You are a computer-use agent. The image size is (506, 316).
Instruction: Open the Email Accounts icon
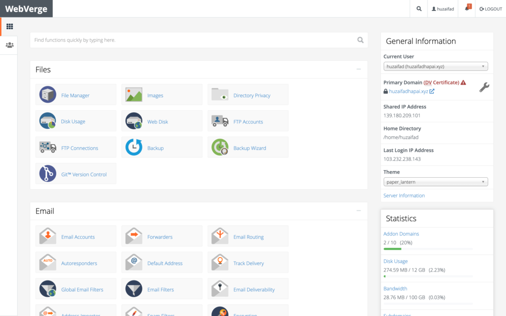(x=48, y=236)
